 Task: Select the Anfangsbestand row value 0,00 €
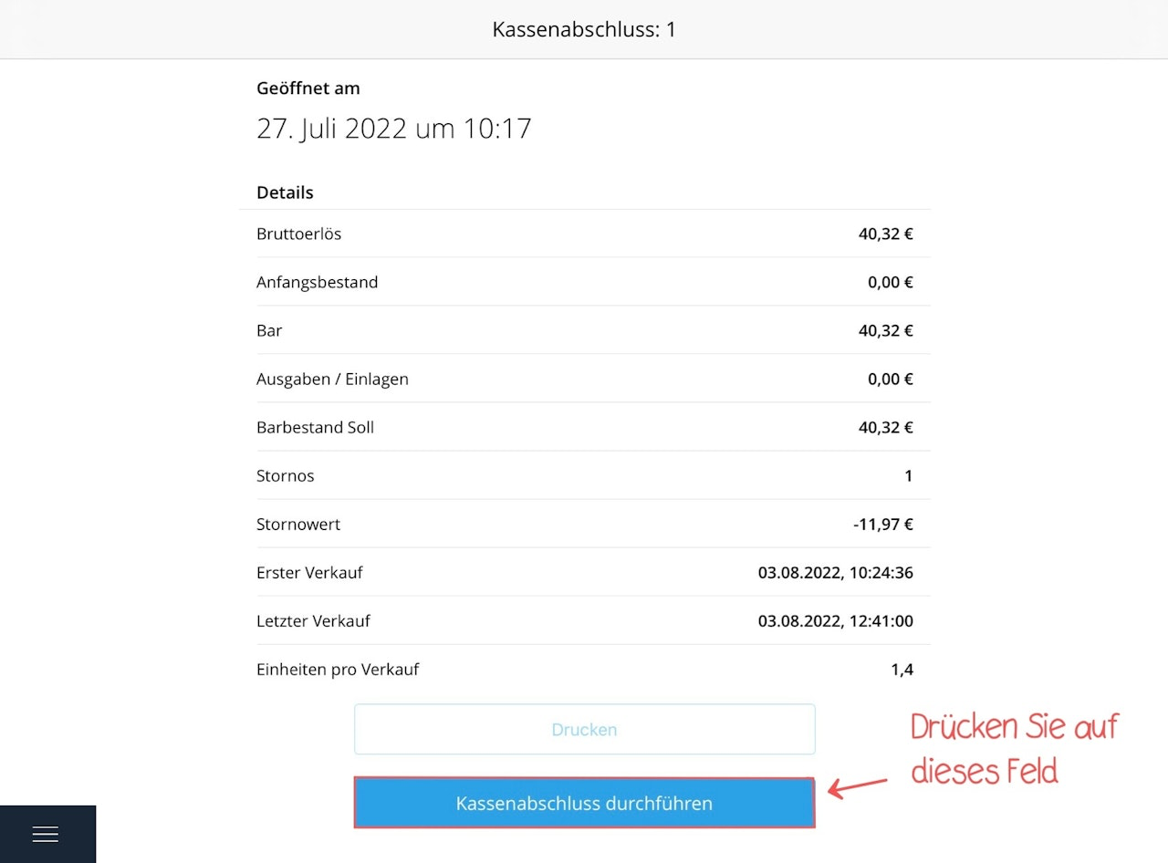pos(891,282)
